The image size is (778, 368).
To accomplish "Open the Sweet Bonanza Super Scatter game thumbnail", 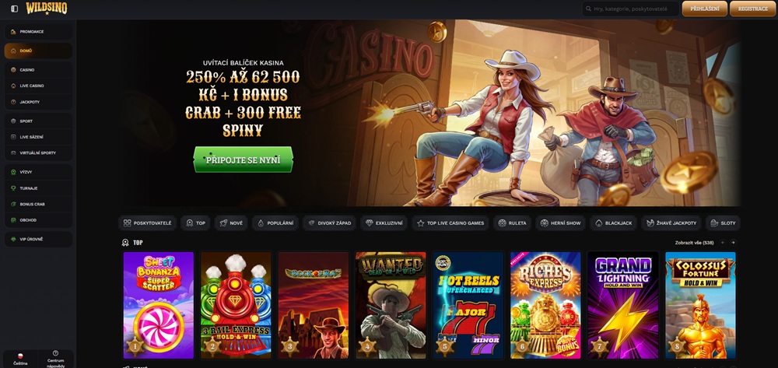I will (x=158, y=305).
